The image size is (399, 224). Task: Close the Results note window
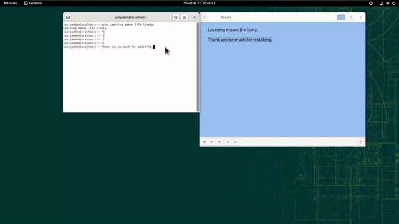click(x=360, y=17)
